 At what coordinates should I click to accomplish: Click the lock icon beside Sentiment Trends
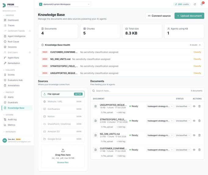point(30,31)
